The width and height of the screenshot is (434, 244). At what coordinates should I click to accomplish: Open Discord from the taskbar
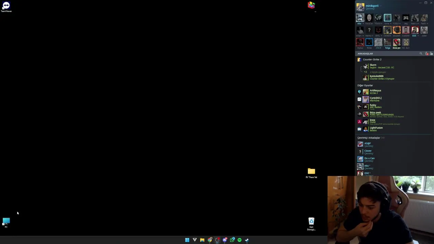tap(225, 240)
